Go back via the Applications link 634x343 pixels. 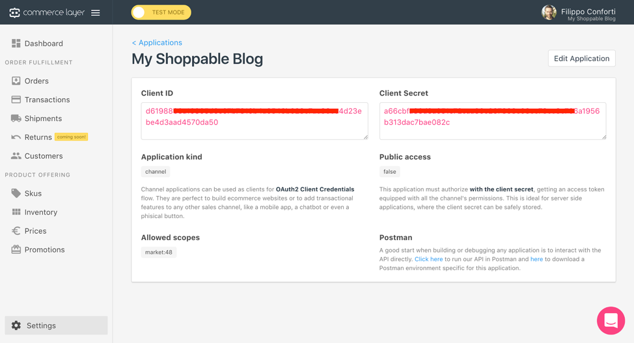(157, 42)
